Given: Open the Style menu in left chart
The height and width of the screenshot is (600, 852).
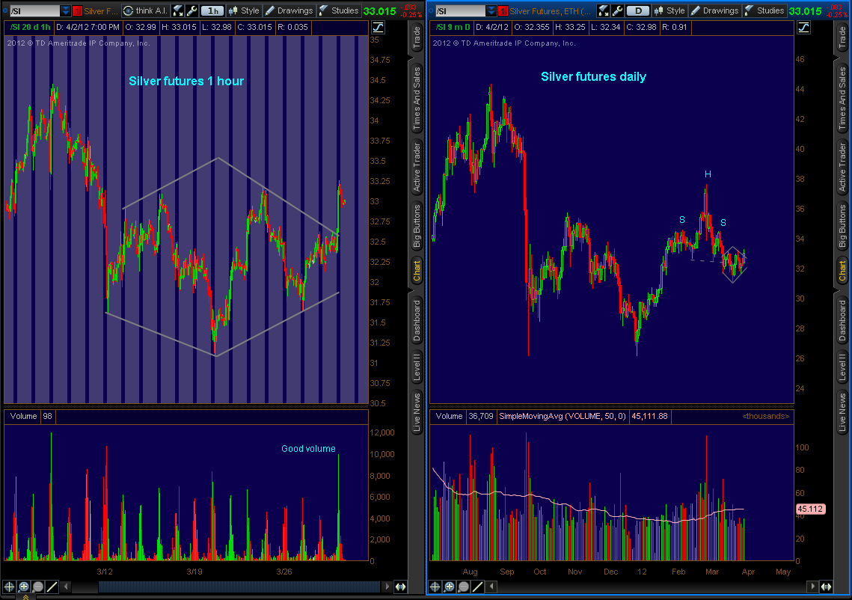Looking at the screenshot, I should (x=244, y=10).
